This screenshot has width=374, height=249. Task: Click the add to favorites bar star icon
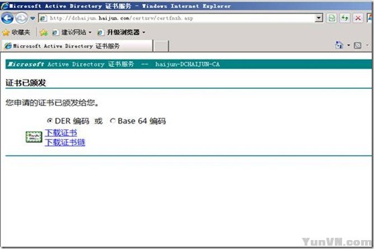(x=44, y=32)
